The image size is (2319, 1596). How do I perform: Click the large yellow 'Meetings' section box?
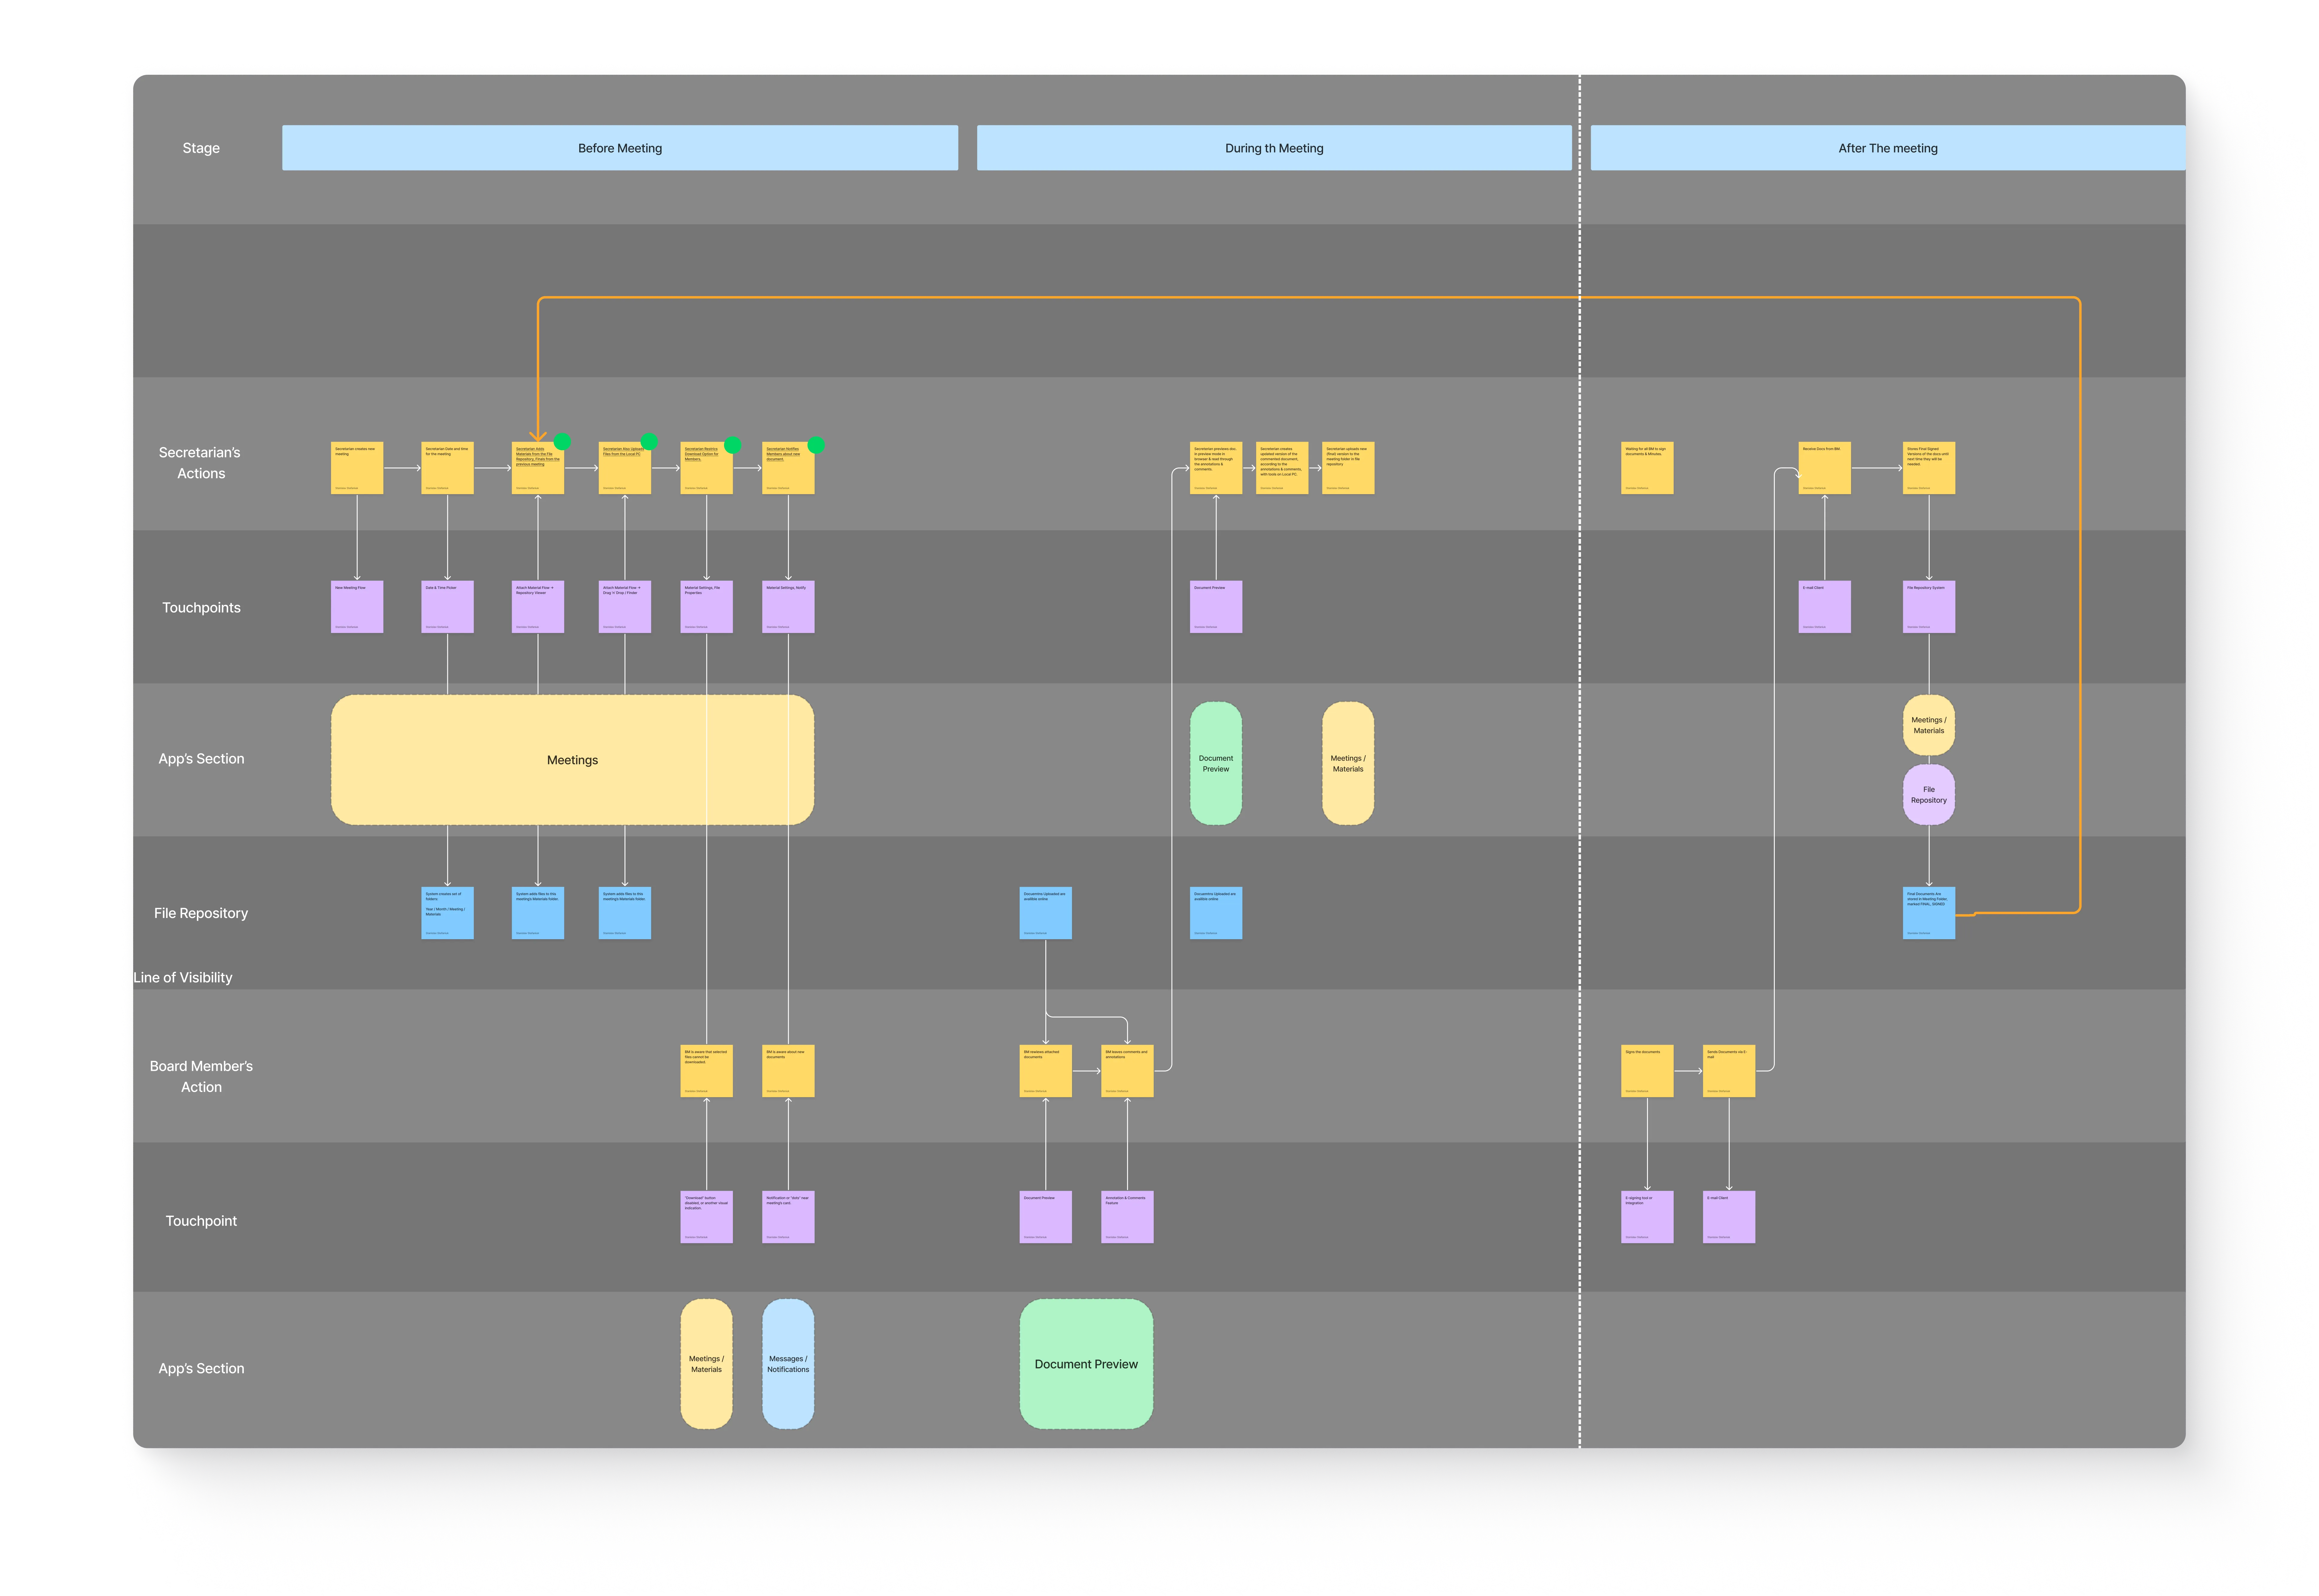572,760
